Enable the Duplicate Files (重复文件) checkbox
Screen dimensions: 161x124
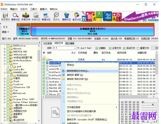[x=138, y=48]
